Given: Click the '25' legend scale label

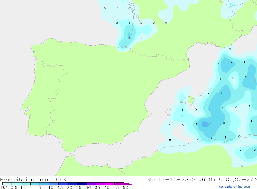Looking at the screenshot, I should (79, 187).
